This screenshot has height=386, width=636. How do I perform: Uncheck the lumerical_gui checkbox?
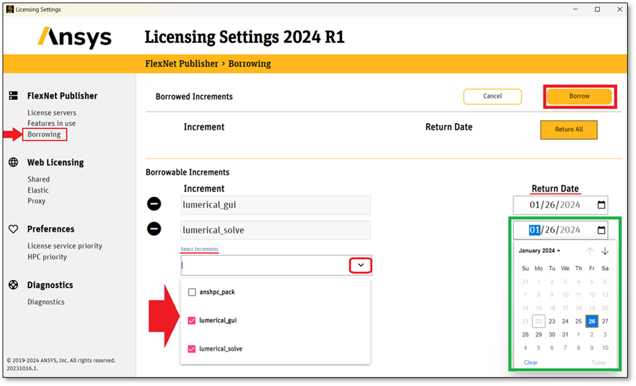[x=192, y=320]
